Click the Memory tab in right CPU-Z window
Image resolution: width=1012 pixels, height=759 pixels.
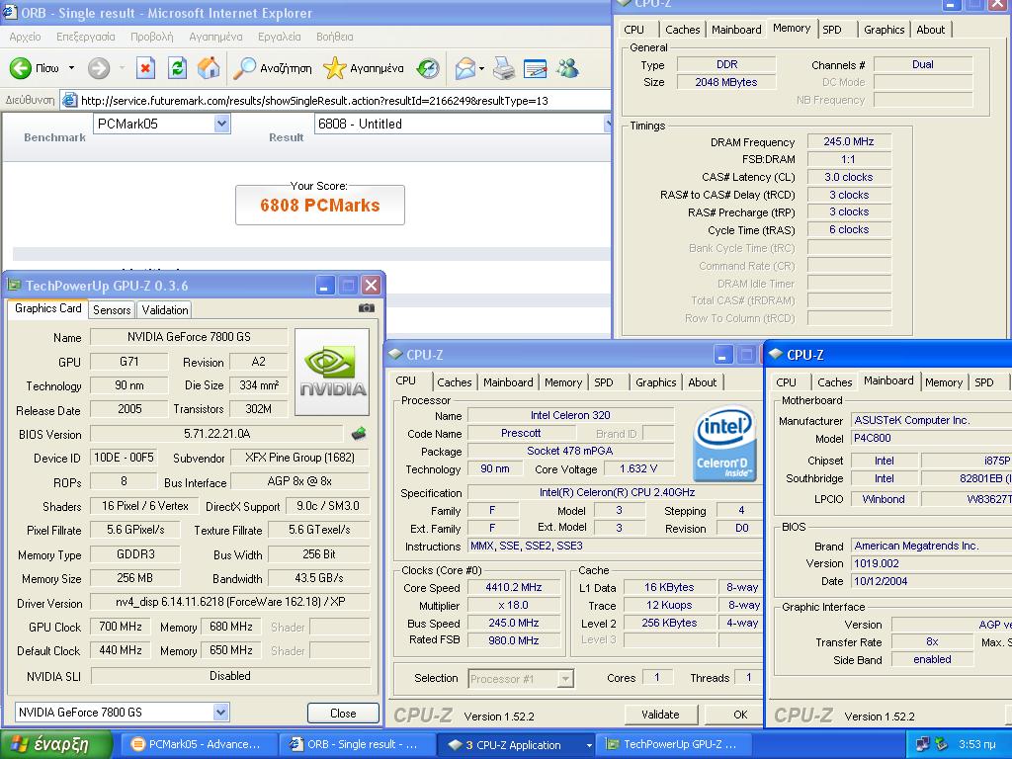944,382
